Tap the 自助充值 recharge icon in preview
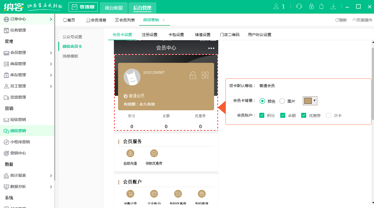The image size is (374, 208). tap(130, 153)
